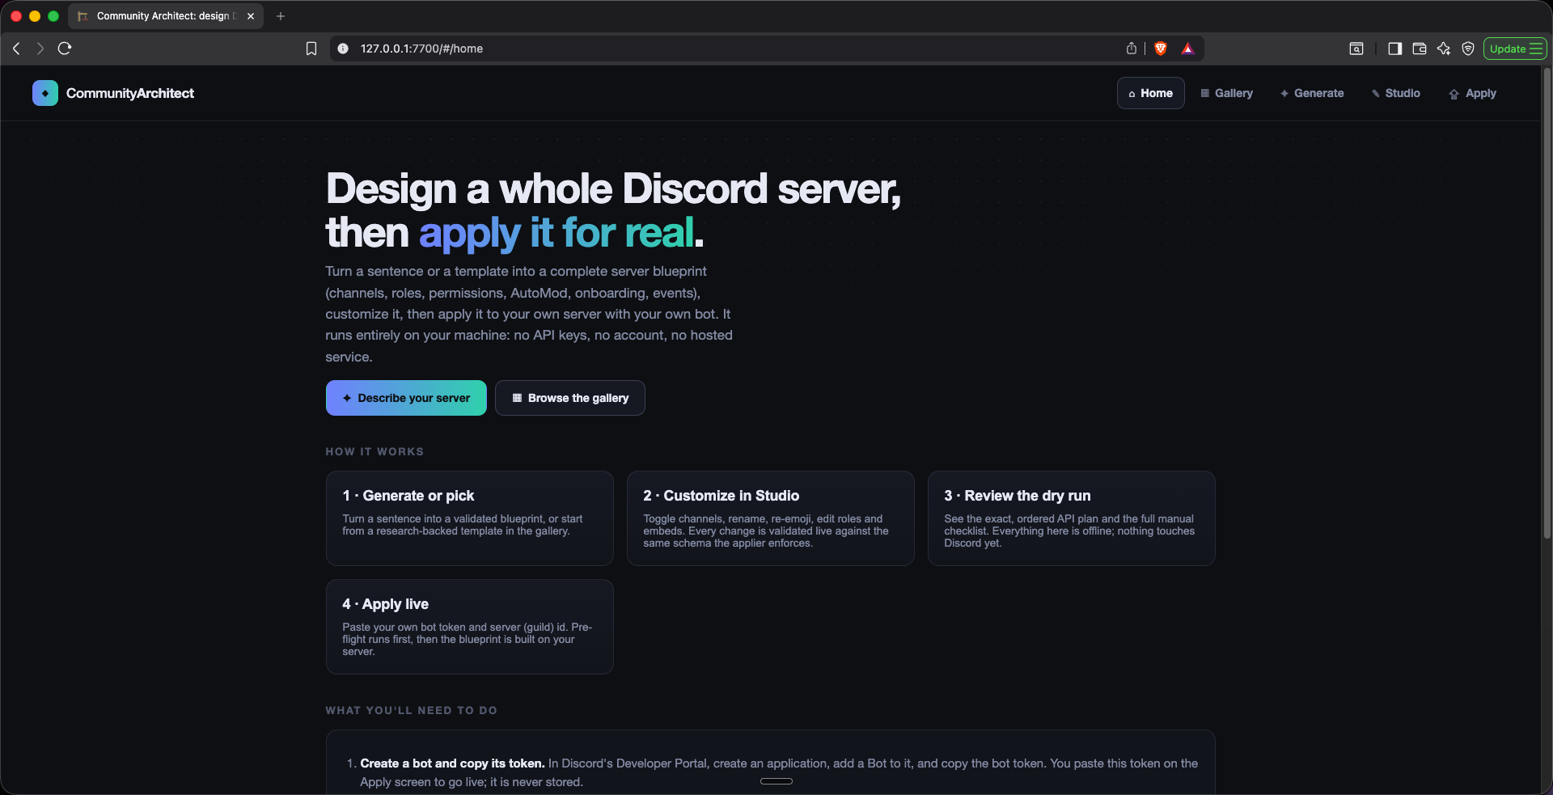The image size is (1553, 795).
Task: Click the 'HOW IT WORKS' heading
Action: [374, 451]
